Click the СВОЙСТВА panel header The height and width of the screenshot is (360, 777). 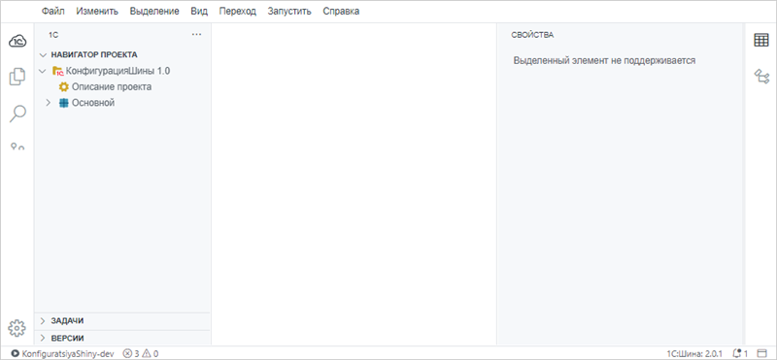(x=532, y=35)
